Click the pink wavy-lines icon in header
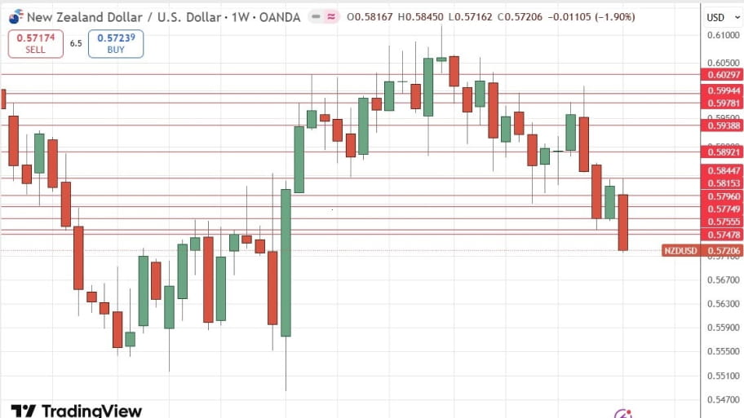744x418 pixels. 332,17
